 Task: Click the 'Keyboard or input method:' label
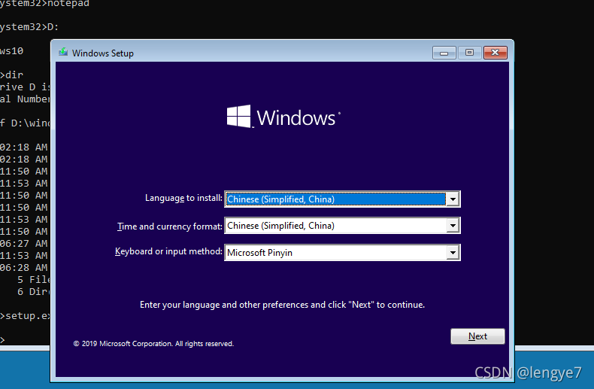[168, 251]
